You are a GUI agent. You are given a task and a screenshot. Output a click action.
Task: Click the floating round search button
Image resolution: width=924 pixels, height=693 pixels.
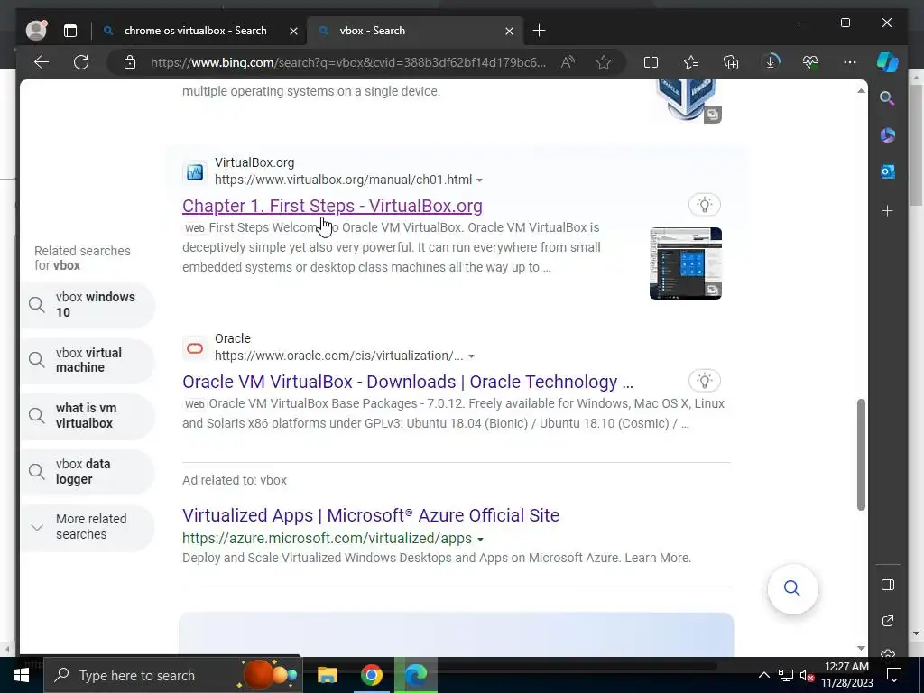pyautogui.click(x=792, y=588)
